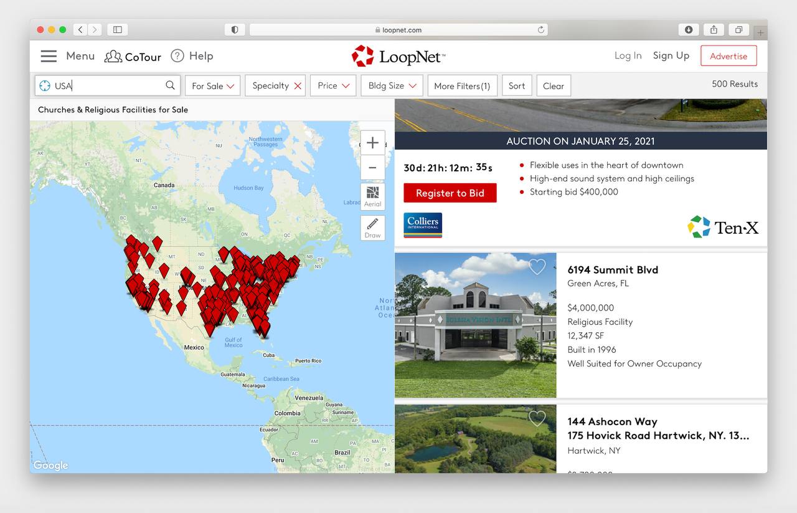This screenshot has height=513, width=797.
Task: Clear all filters
Action: click(x=554, y=85)
